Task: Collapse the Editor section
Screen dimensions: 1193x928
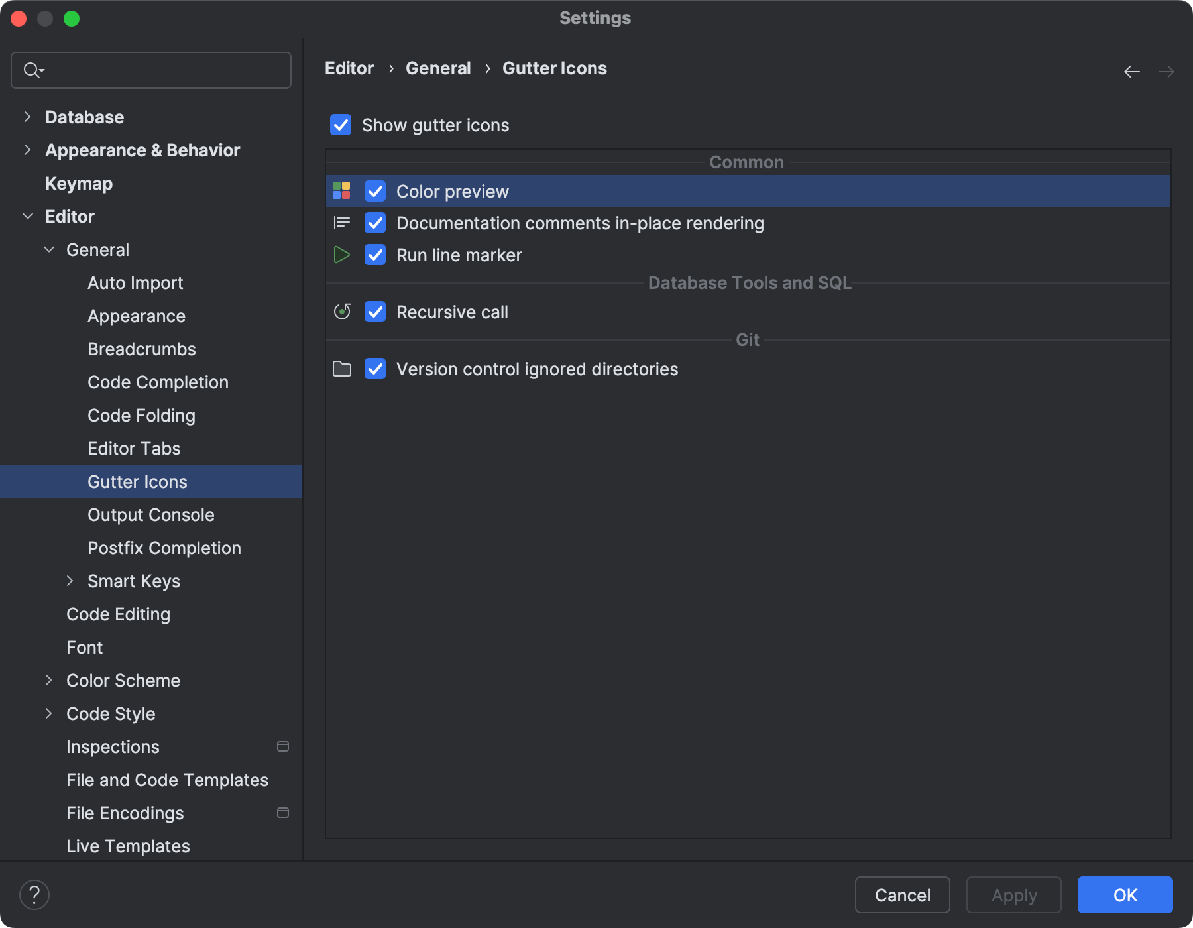Action: tap(28, 216)
